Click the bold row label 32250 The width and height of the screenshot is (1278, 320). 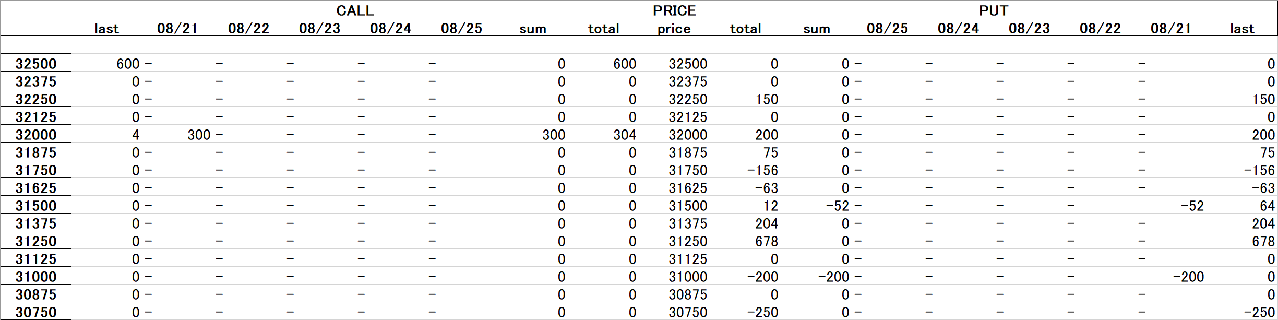(x=35, y=99)
